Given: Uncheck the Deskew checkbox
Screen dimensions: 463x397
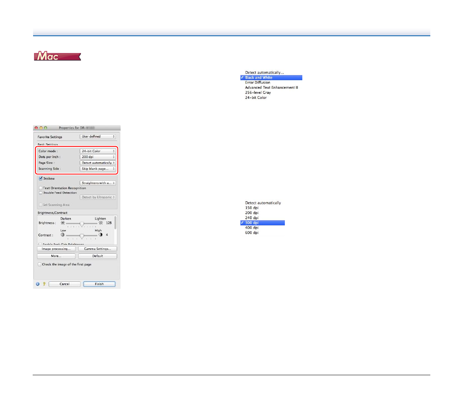Looking at the screenshot, I should [40, 179].
